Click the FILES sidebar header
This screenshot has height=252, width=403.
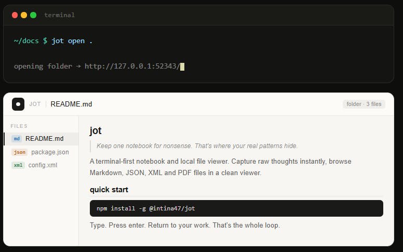(19, 126)
